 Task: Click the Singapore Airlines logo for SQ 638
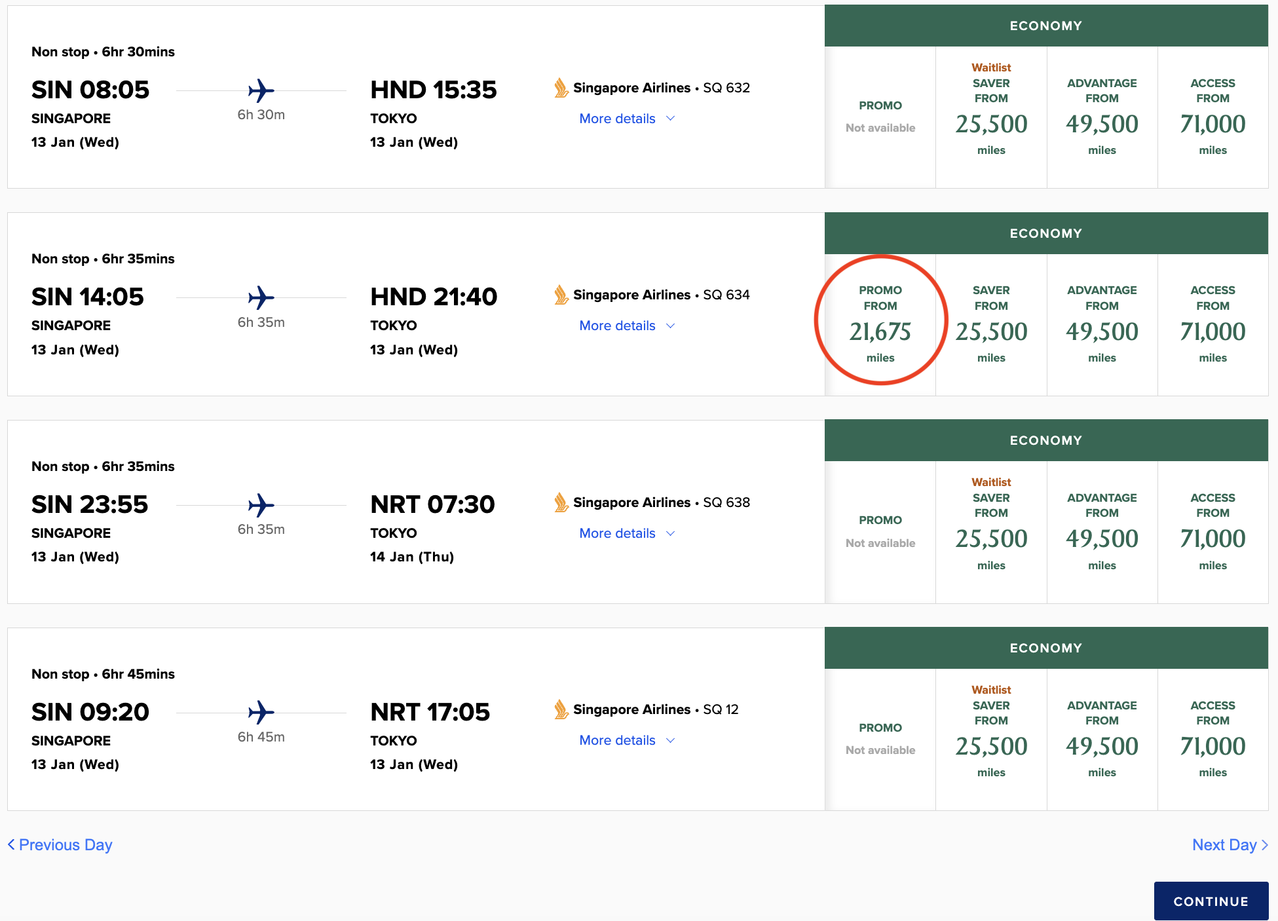click(561, 502)
